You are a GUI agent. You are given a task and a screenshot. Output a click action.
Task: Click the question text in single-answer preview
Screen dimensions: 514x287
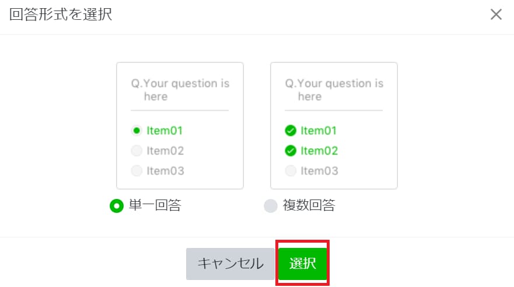pos(180,90)
